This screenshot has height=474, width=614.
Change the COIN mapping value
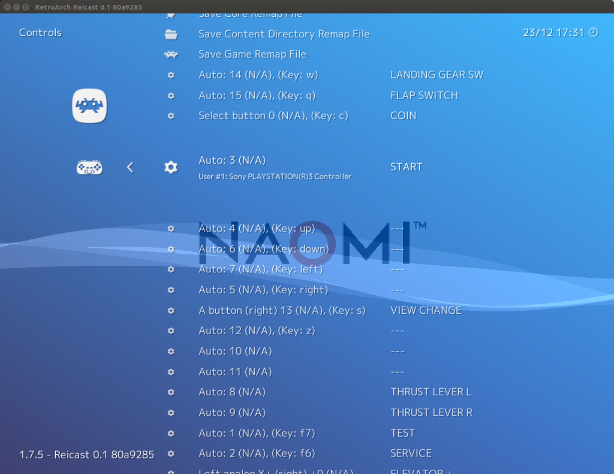tap(404, 116)
